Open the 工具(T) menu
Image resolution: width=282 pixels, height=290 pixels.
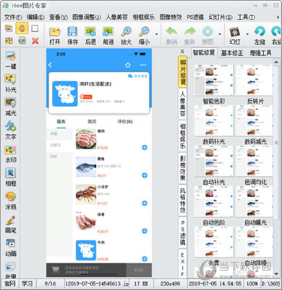[246, 17]
